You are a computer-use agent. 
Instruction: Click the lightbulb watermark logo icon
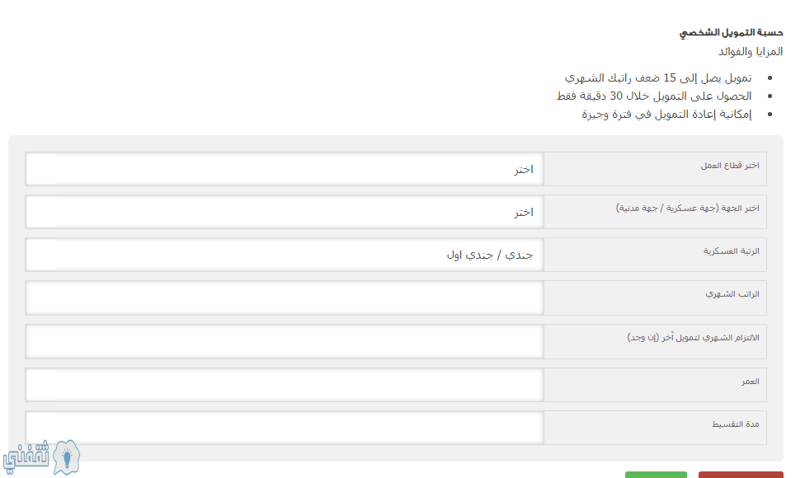coord(67,457)
